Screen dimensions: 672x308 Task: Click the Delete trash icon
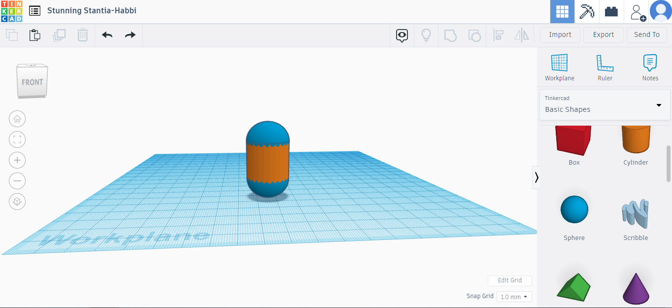(83, 35)
